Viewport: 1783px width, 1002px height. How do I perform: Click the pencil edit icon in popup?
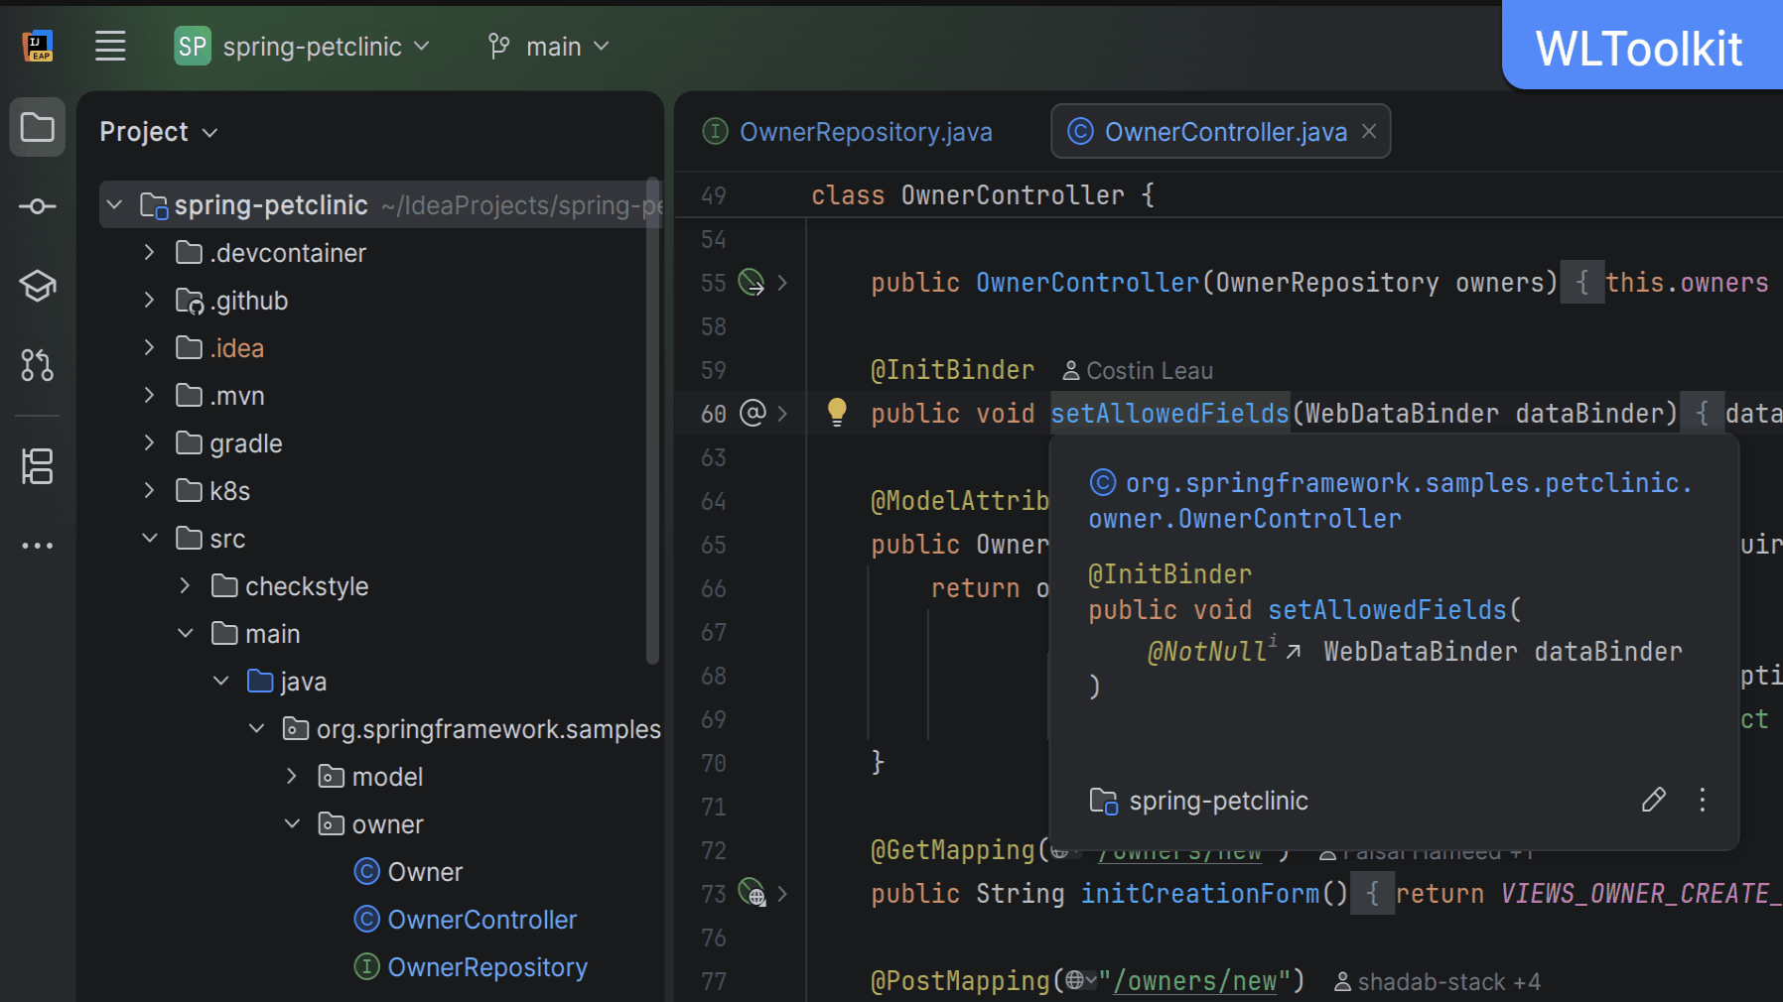pyautogui.click(x=1653, y=800)
